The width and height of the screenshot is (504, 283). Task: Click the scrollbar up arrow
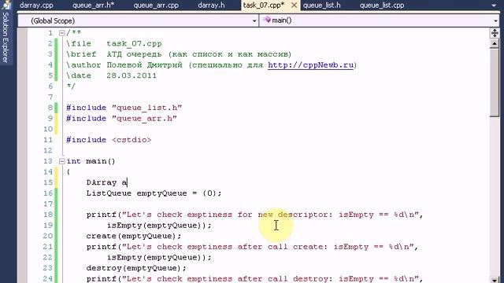495,43
